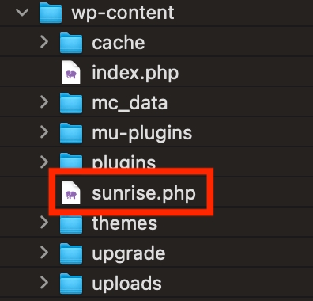Click the uploads folder icon
Screen dimensions: 313x301
coord(71,284)
